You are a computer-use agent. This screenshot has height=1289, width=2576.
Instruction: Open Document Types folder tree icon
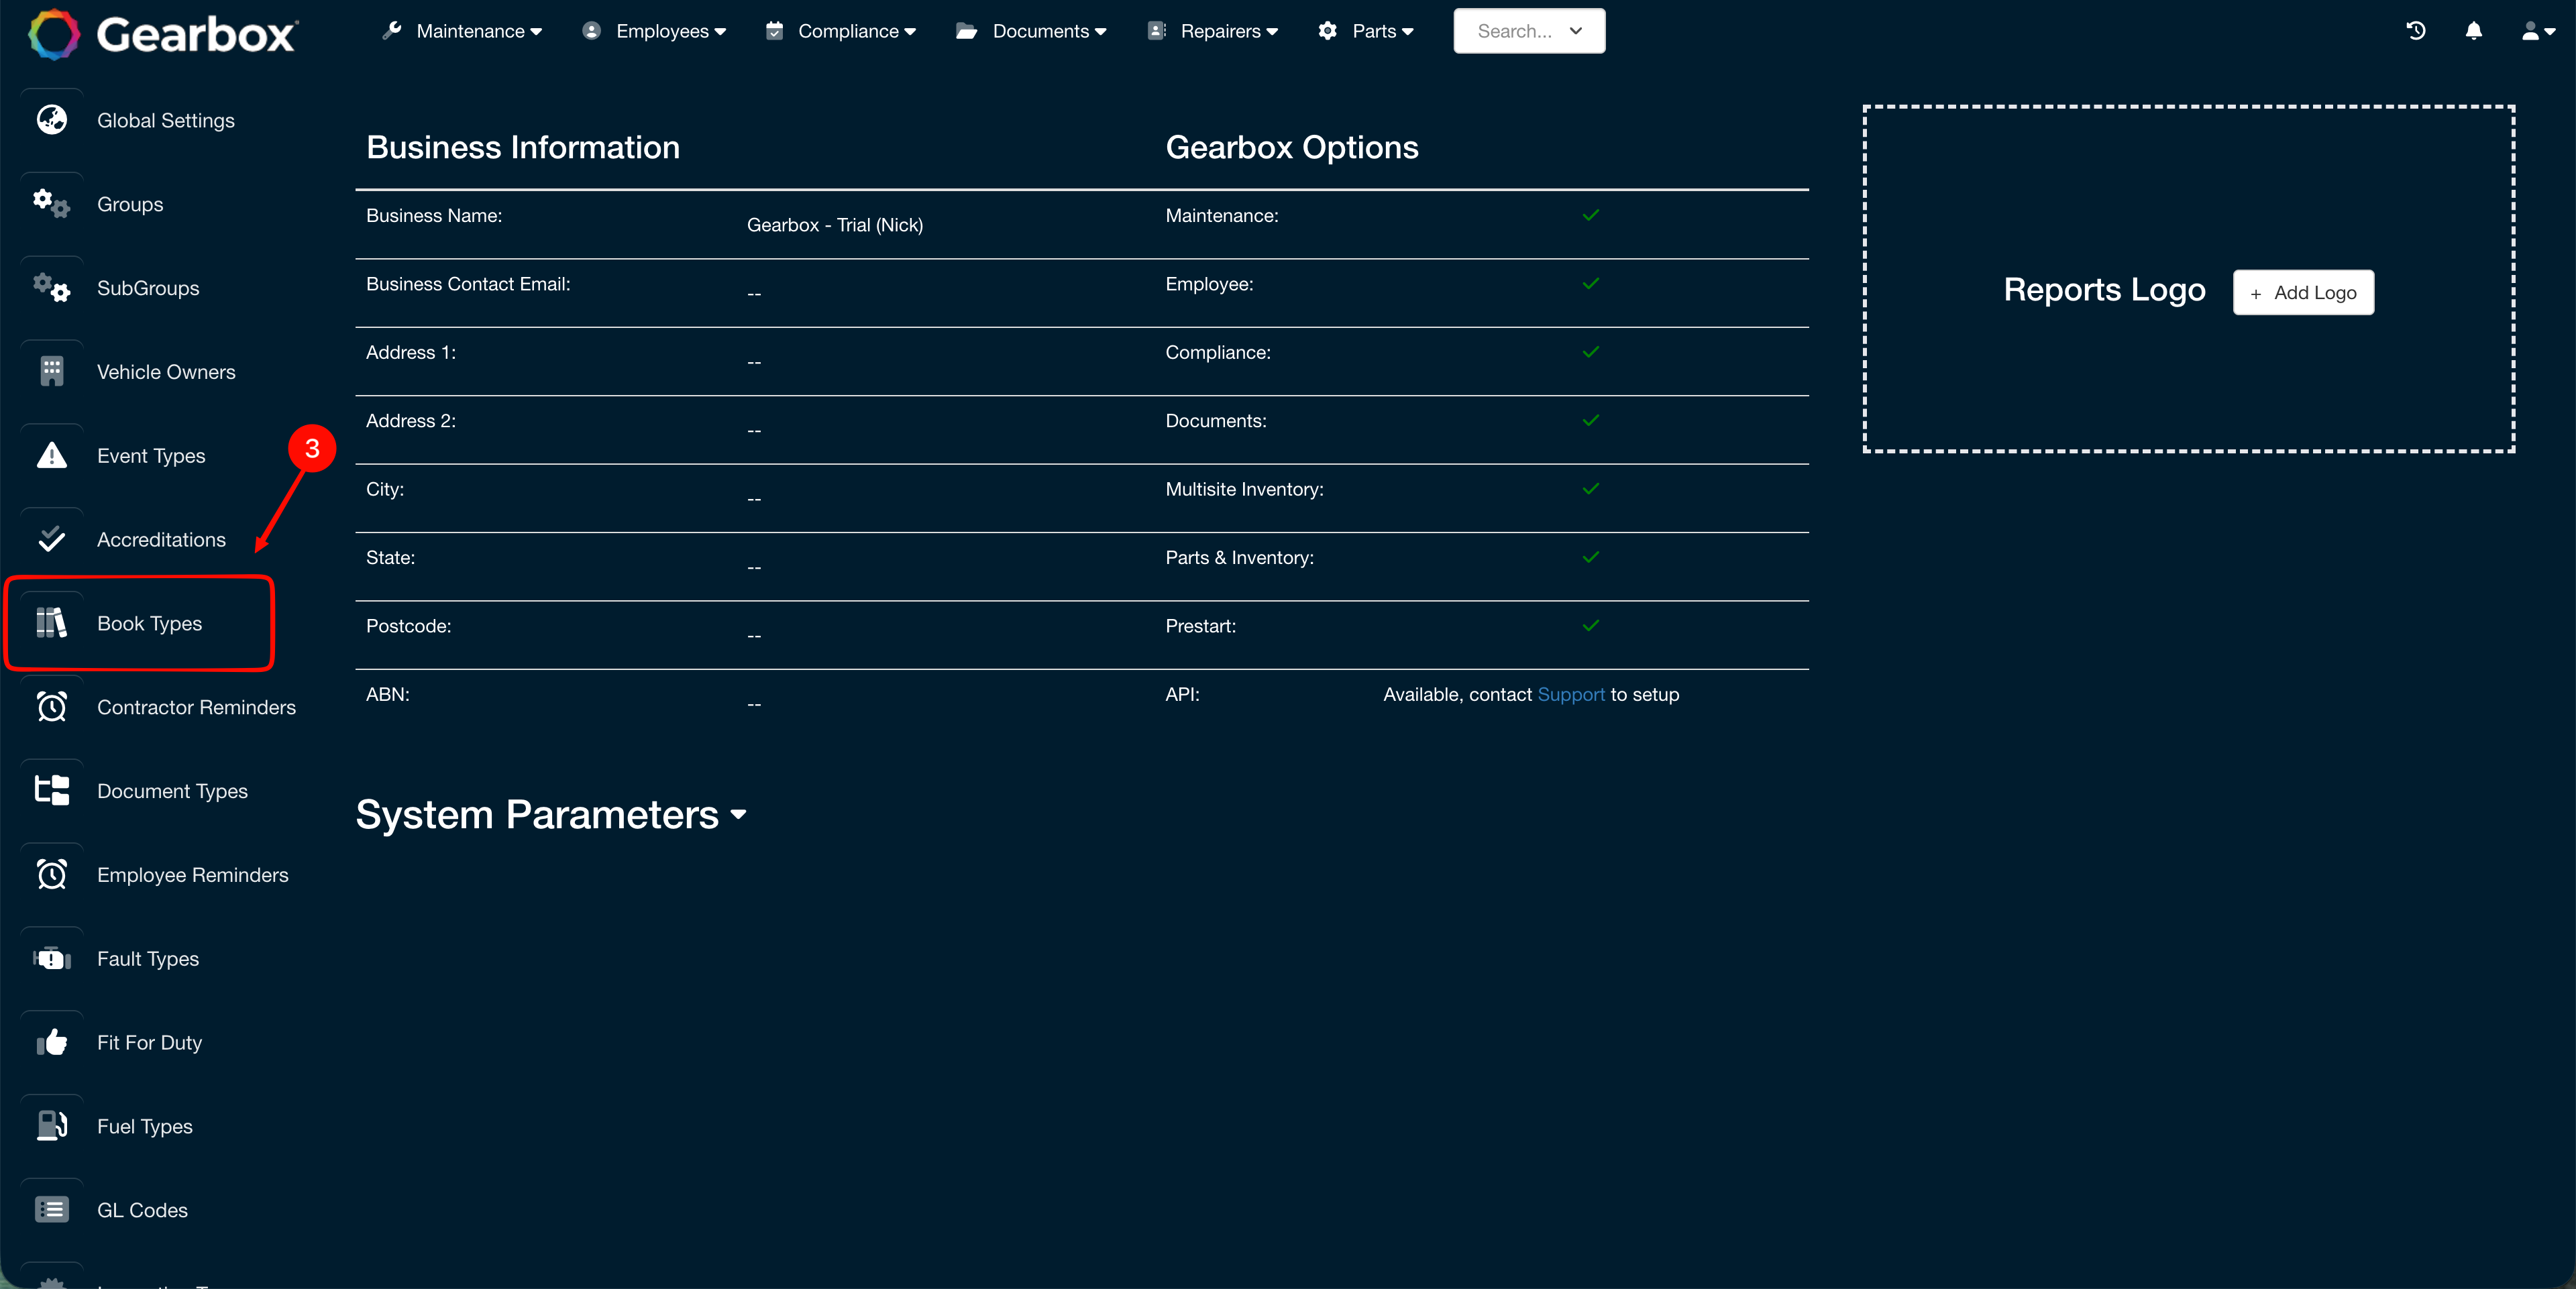pos(52,791)
